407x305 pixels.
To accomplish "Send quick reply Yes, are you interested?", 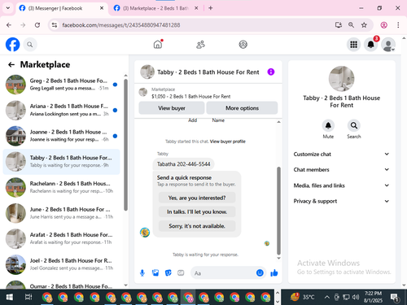I will tap(197, 198).
